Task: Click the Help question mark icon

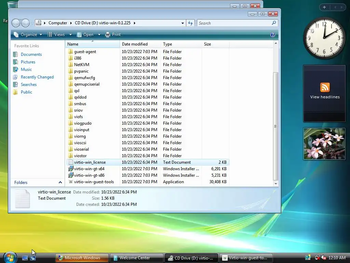Action: tap(272, 35)
